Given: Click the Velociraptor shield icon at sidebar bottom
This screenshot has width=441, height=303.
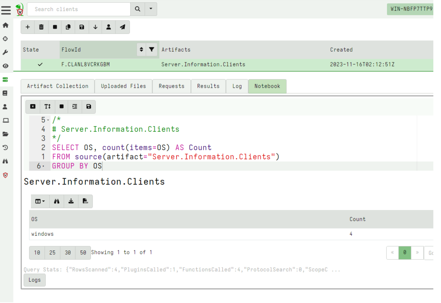Looking at the screenshot, I should (5, 175).
